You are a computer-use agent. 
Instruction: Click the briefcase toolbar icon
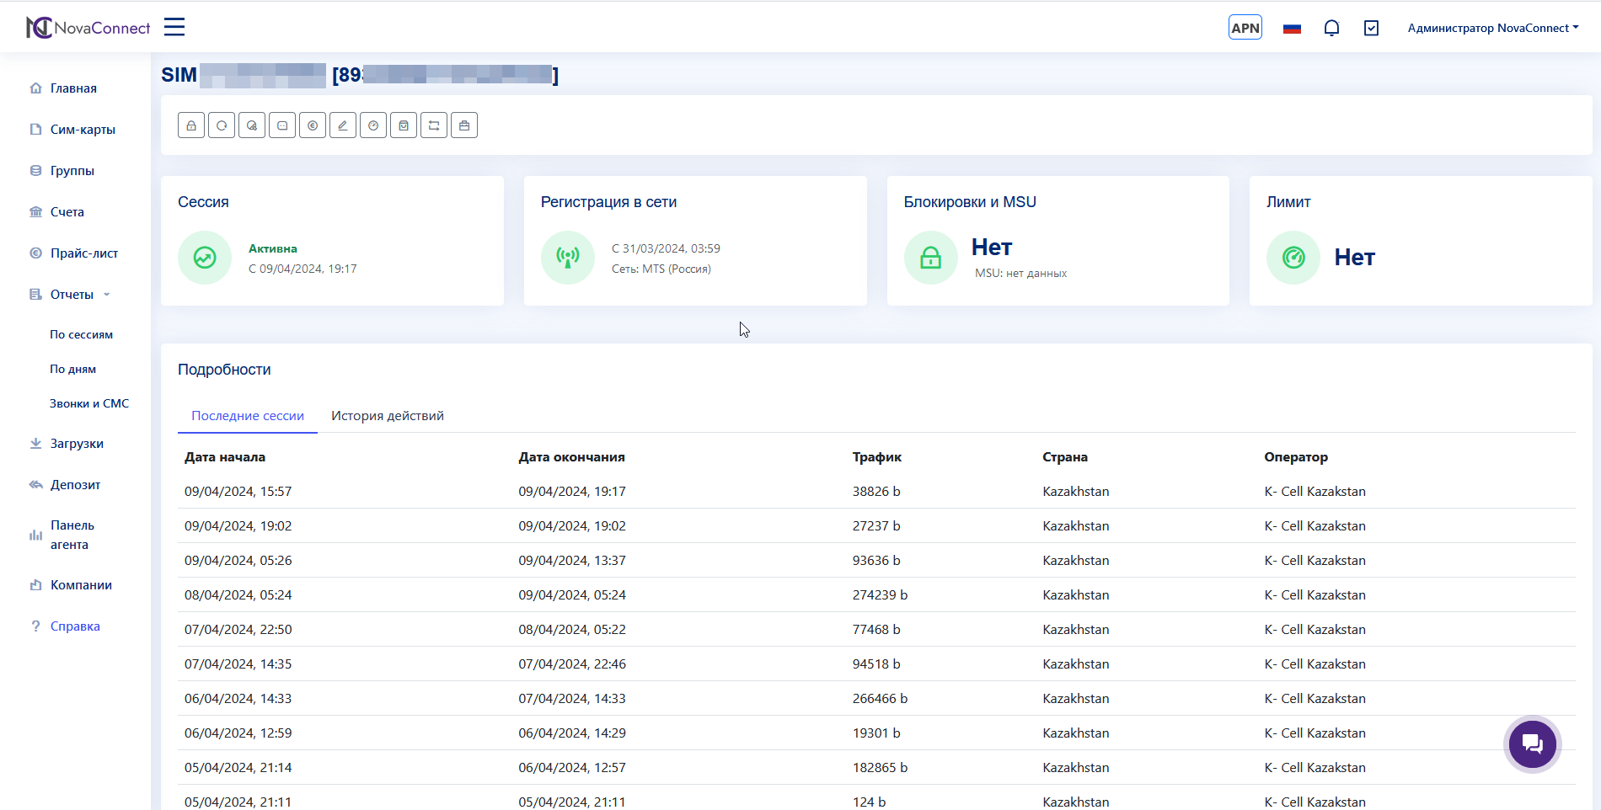464,125
